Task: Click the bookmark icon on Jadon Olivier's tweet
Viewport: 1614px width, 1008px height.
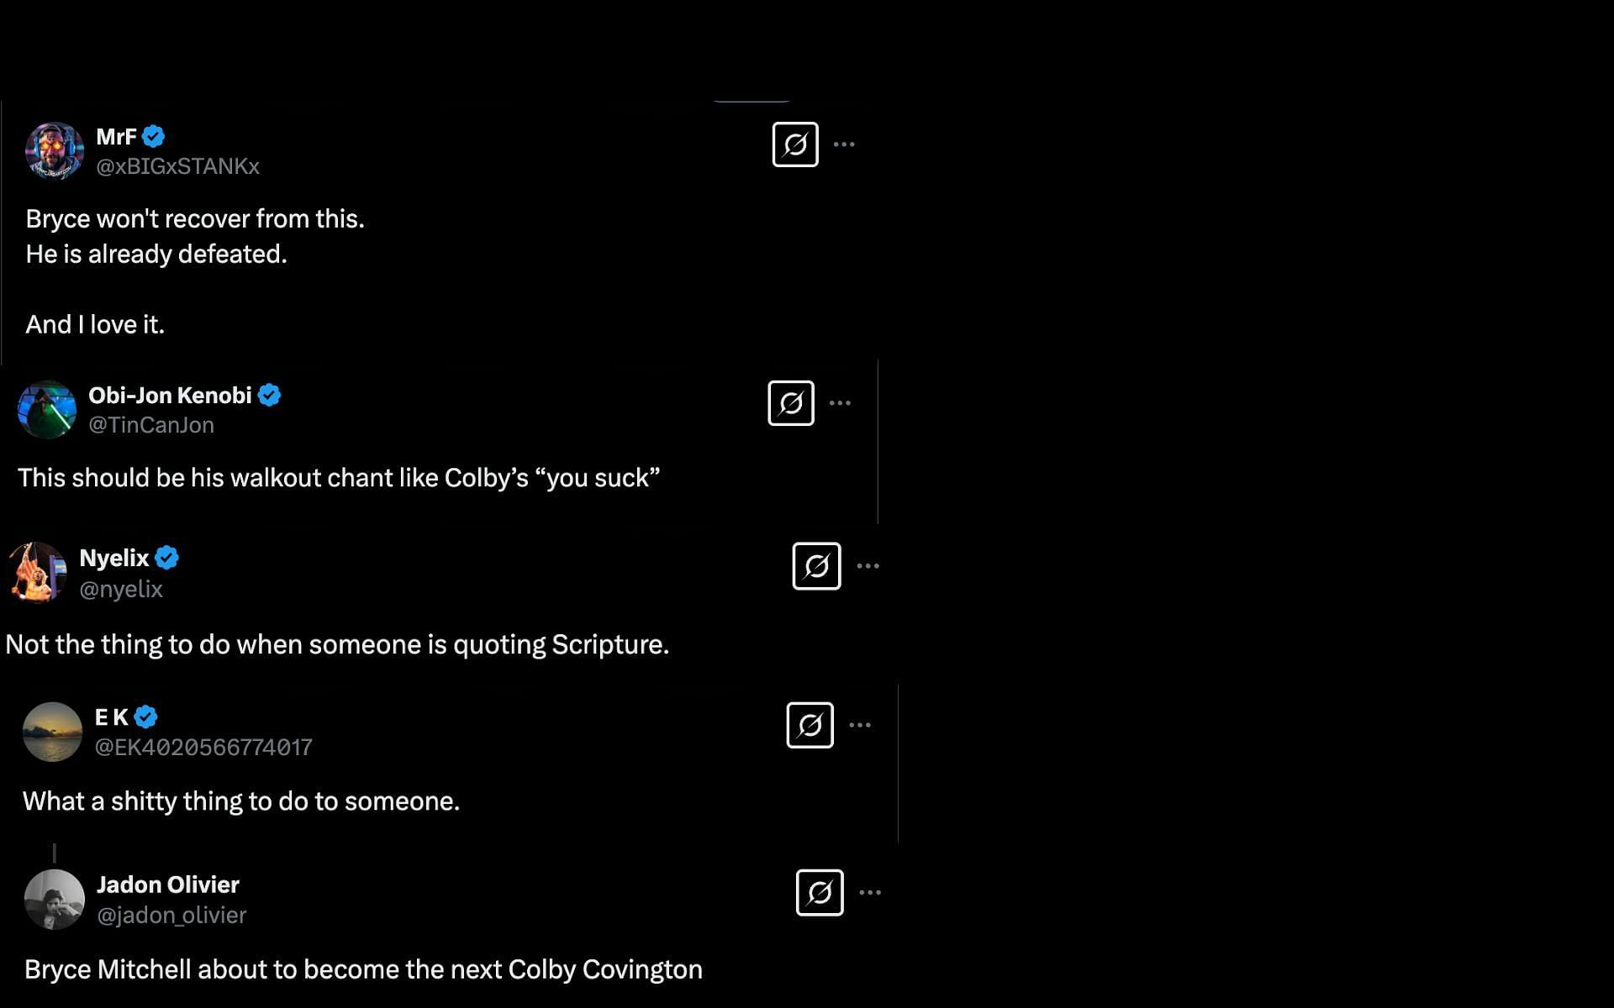Action: tap(820, 892)
